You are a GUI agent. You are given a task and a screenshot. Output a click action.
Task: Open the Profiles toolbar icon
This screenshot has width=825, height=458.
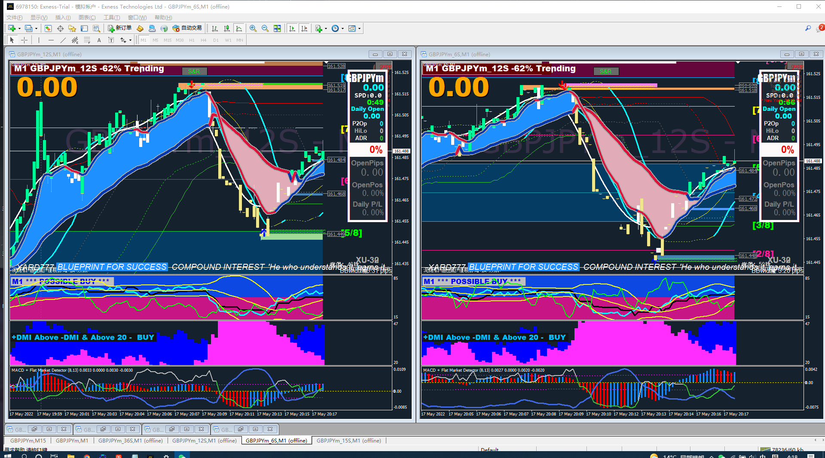[28, 28]
